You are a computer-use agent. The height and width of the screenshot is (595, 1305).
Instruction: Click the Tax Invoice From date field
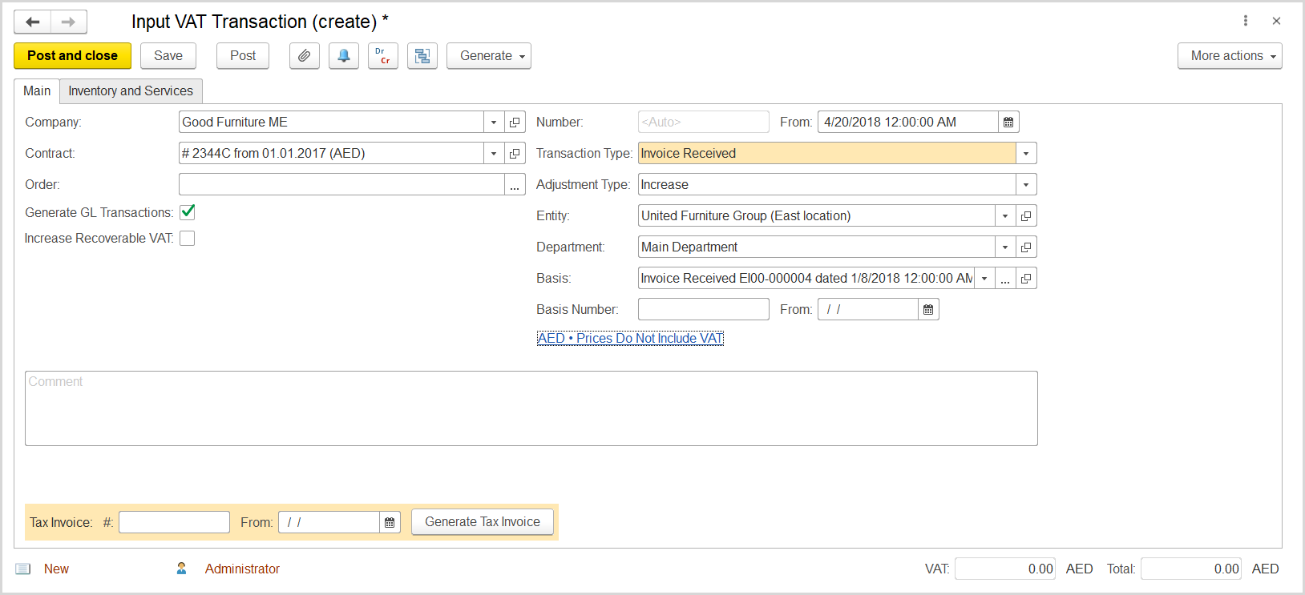point(329,523)
